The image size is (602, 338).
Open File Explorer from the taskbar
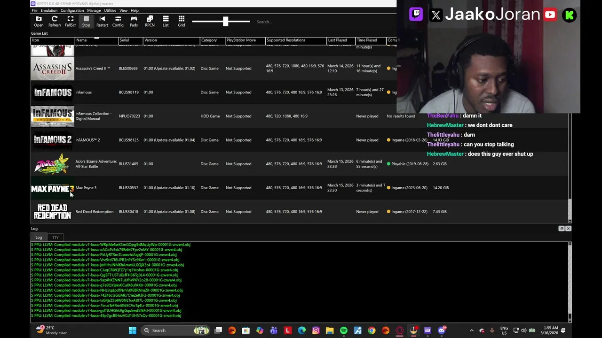330,330
